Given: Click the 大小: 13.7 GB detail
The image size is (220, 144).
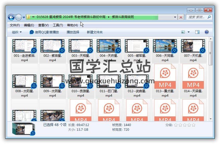Looking at the screenshot, I should [x=78, y=129].
